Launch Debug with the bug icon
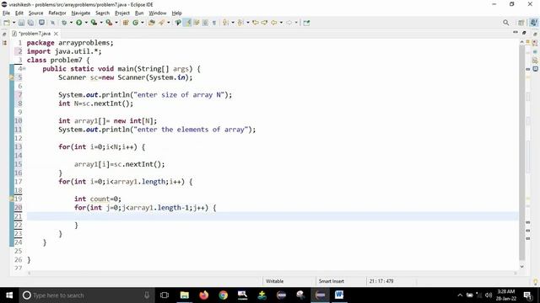This screenshot has height=303, width=540. (x=64, y=23)
